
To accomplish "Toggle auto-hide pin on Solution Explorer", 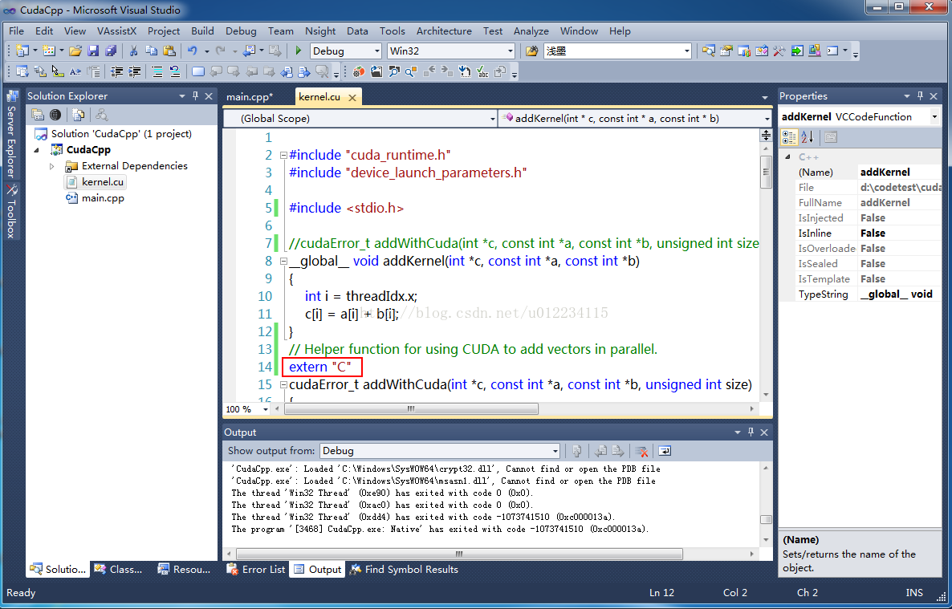I will point(195,96).
